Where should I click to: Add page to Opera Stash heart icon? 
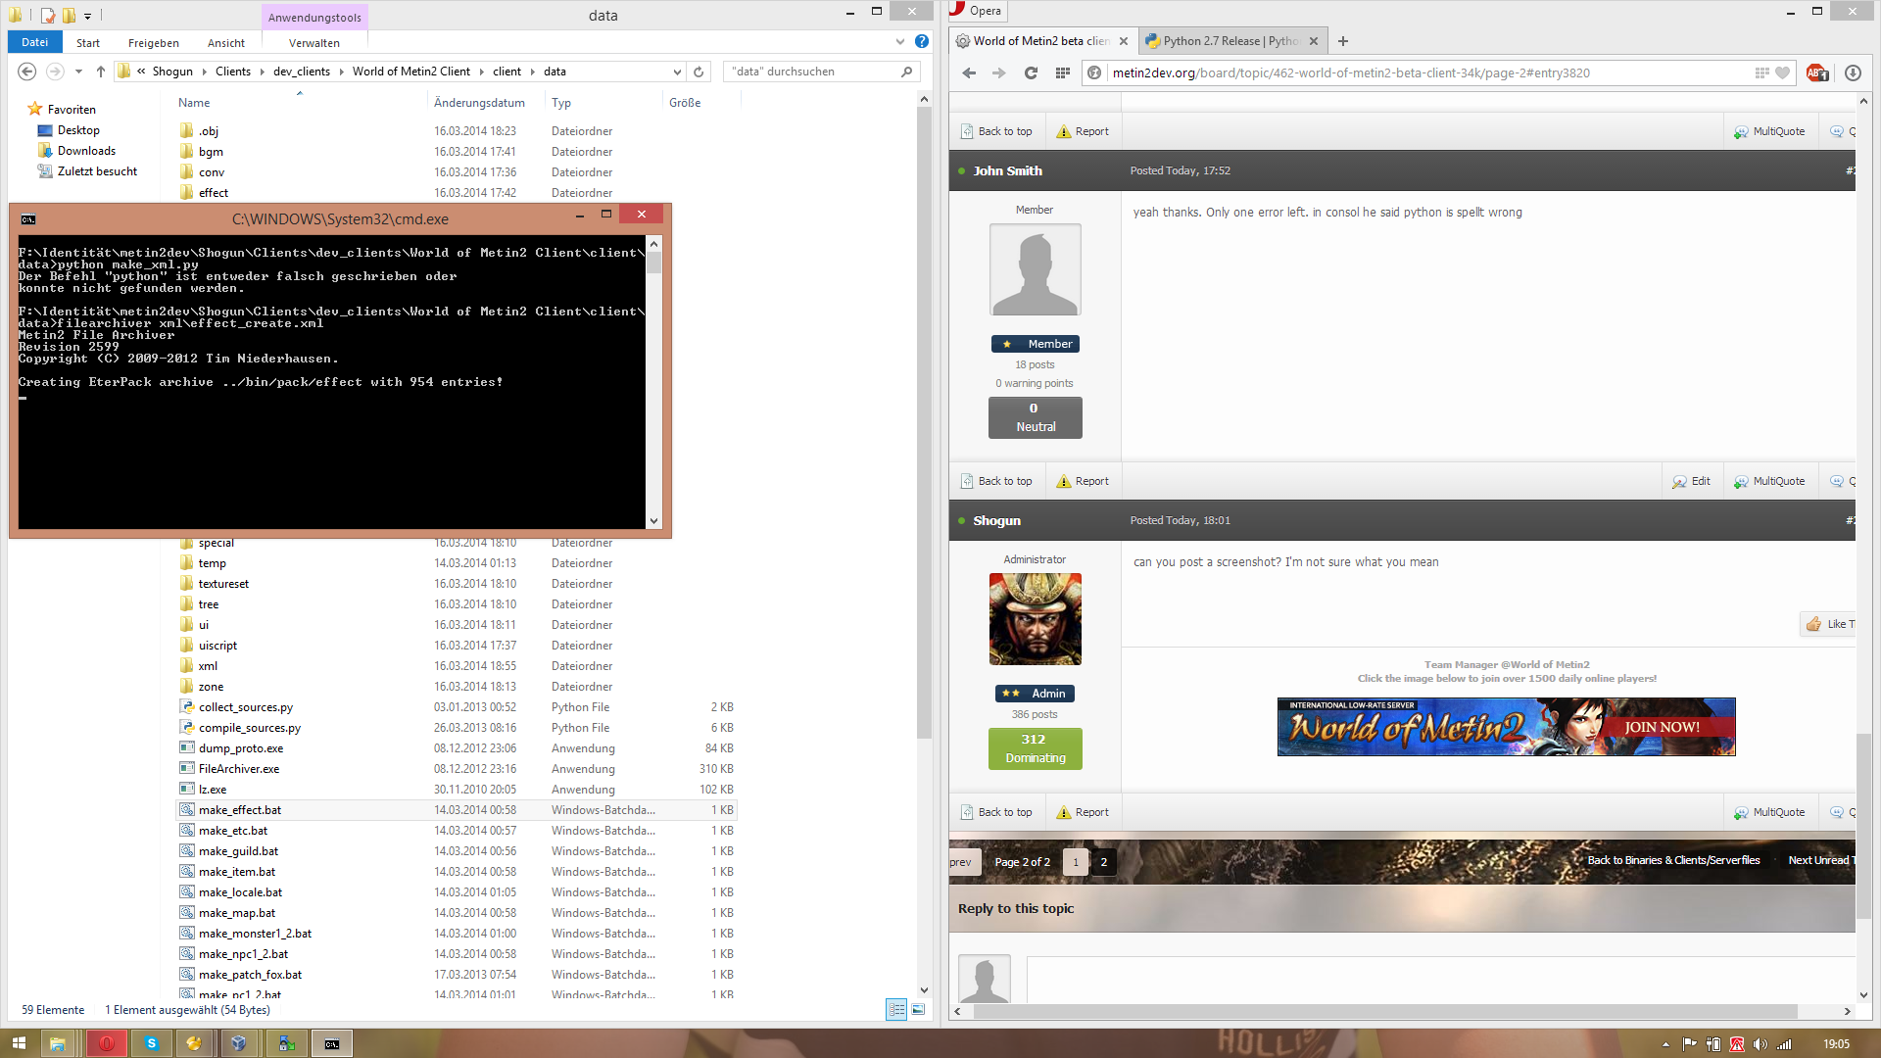1782,72
